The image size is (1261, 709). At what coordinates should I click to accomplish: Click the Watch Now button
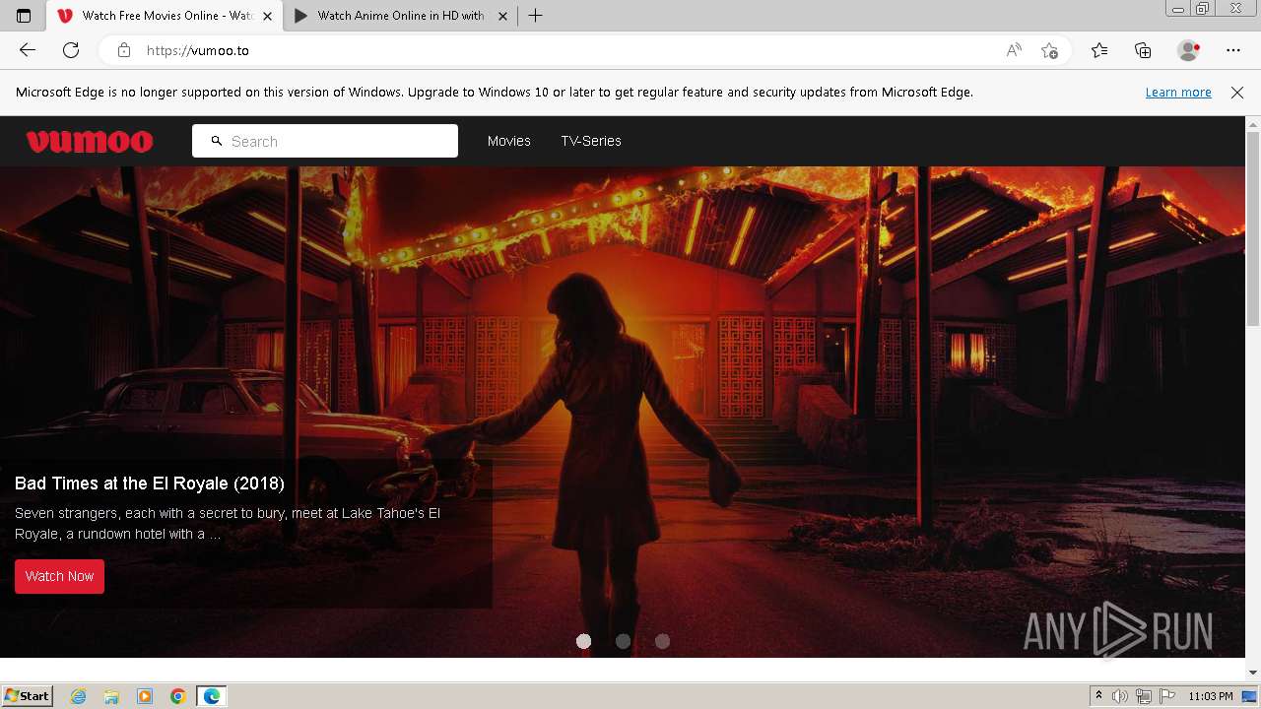(59, 576)
